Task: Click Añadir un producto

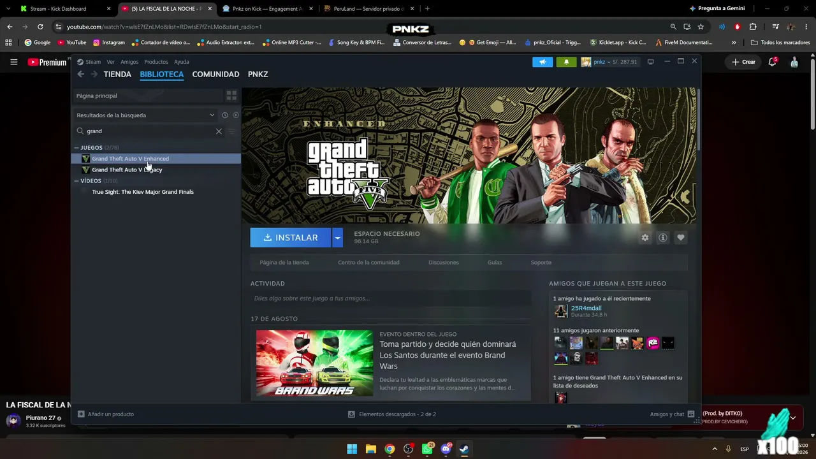Action: pyautogui.click(x=106, y=414)
